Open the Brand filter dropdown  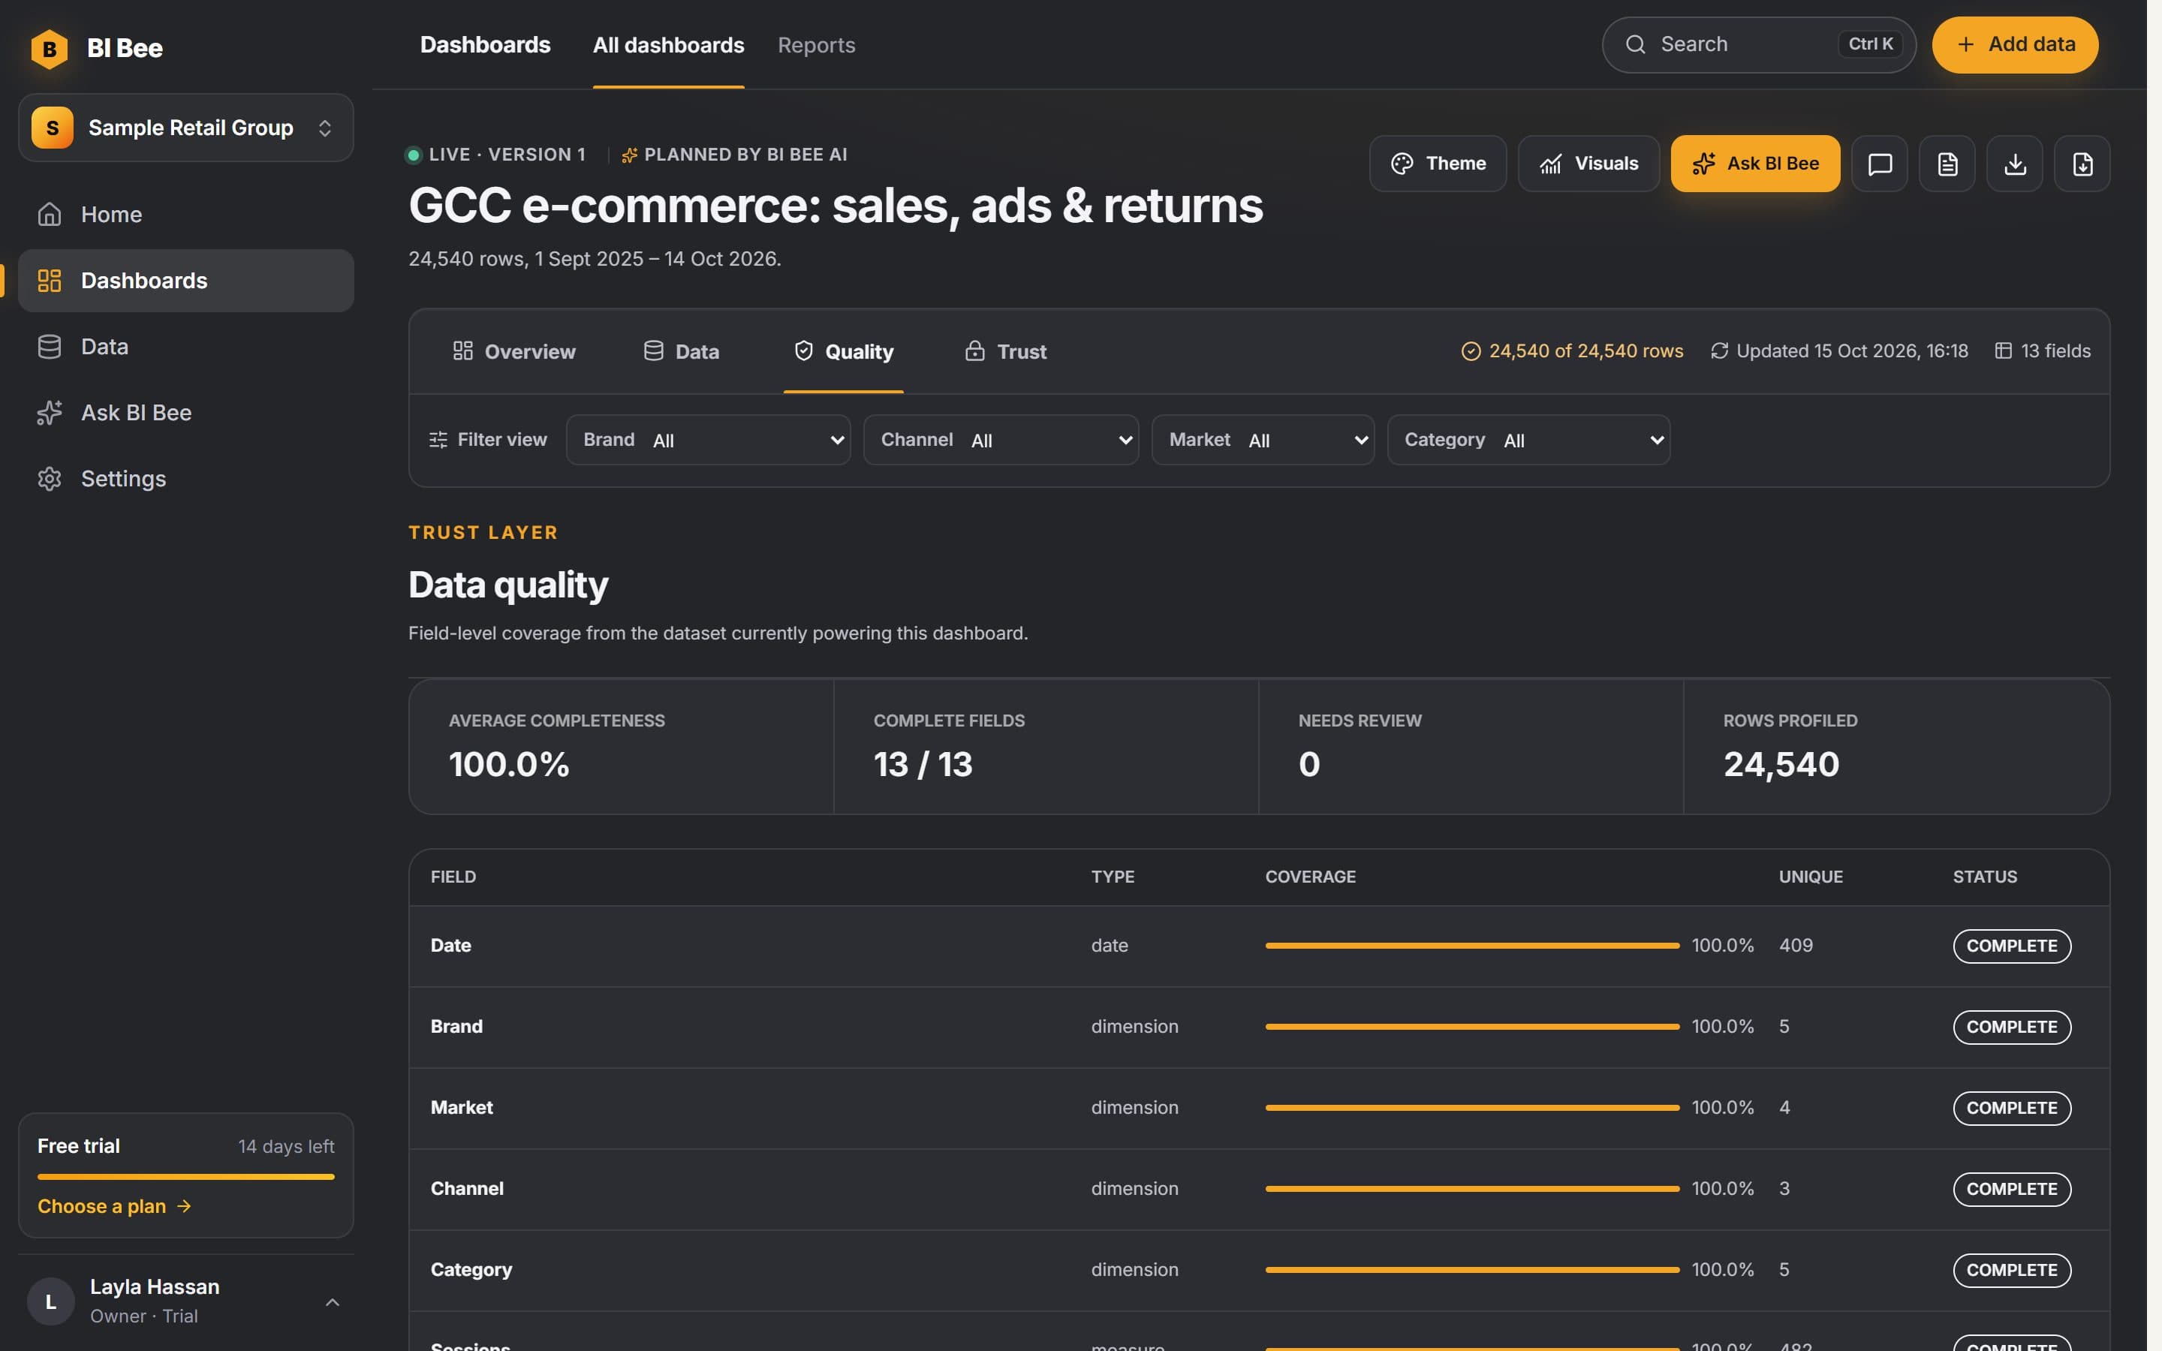709,440
